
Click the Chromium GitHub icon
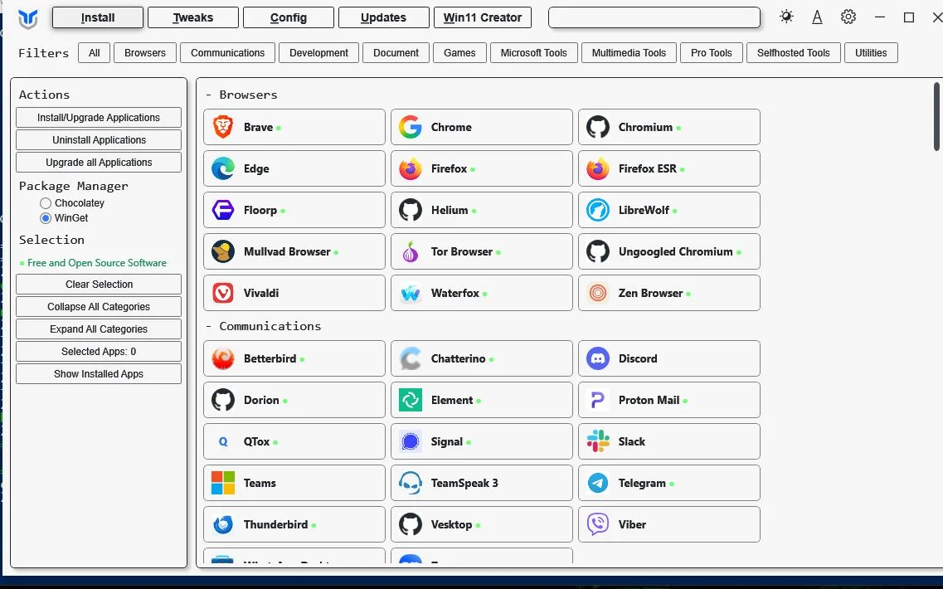click(x=598, y=127)
